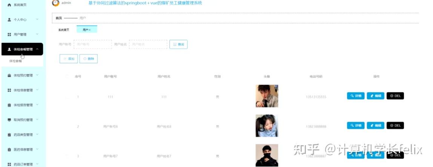The image size is (433, 167).
Task: Collapse the 体检套餐管理 menu chevron
Action: click(x=37, y=49)
